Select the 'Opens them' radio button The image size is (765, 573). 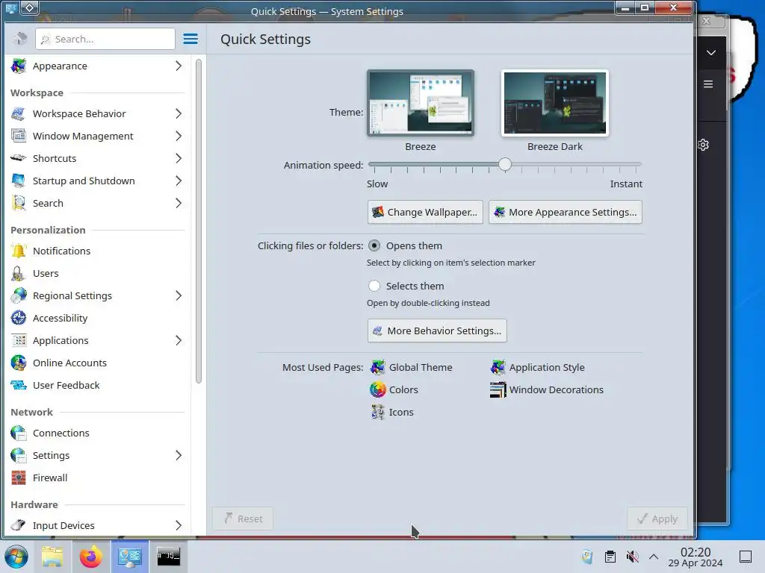pos(374,245)
